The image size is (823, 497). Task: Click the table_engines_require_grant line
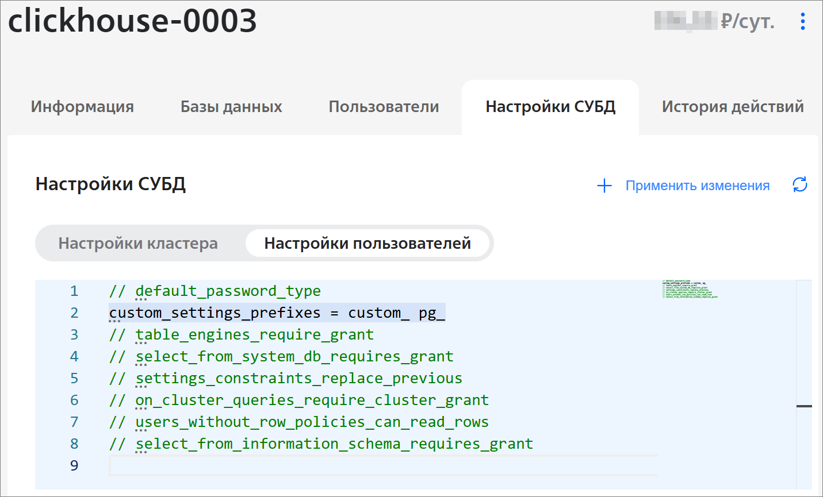(x=242, y=334)
